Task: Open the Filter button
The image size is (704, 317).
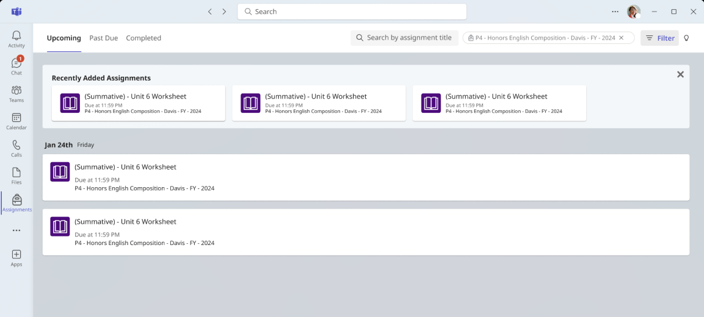Action: coord(659,38)
